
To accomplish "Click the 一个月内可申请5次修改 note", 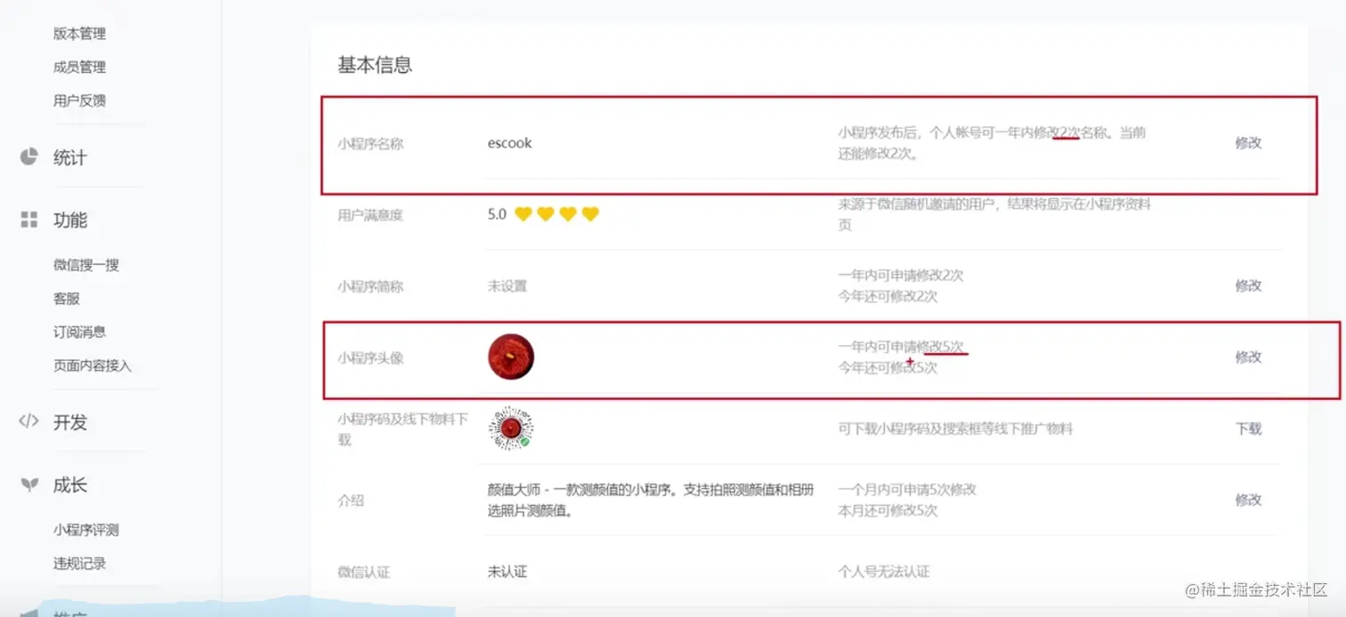I will point(907,489).
